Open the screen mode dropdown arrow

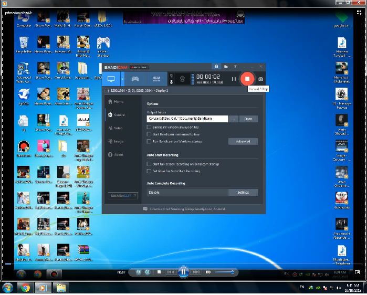coord(122,79)
